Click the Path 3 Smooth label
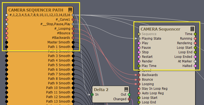Screen dimensions: 204x105 click(59, 56)
